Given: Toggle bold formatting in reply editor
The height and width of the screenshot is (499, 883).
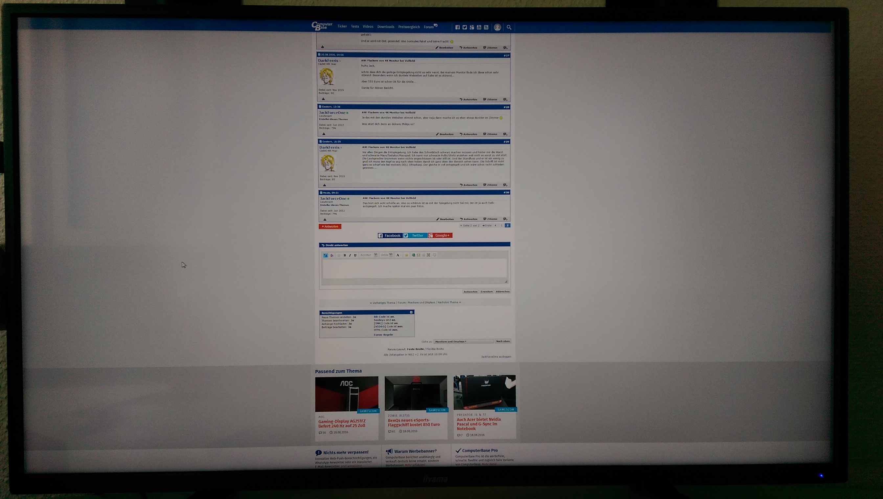Looking at the screenshot, I should tap(345, 255).
